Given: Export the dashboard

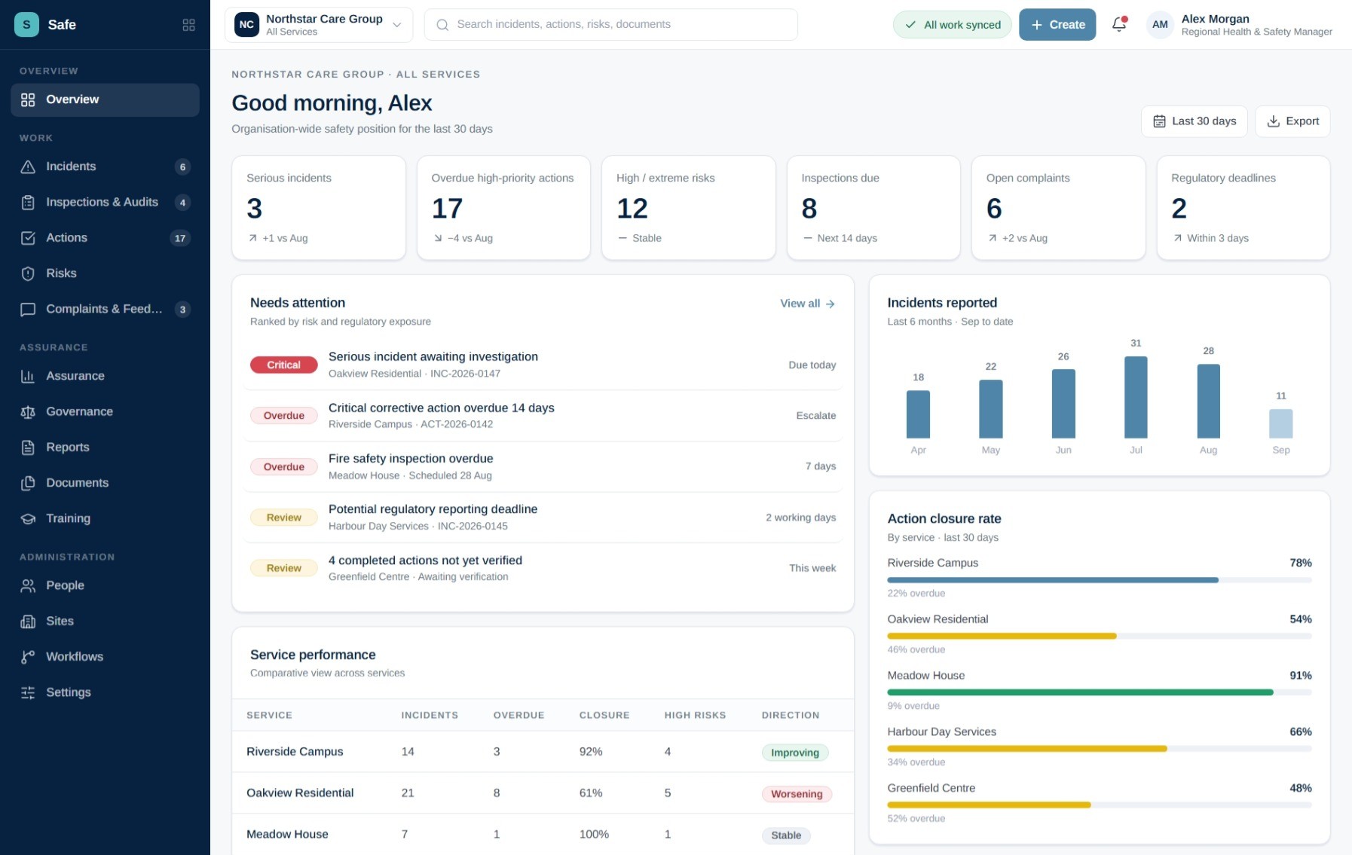Looking at the screenshot, I should coord(1292,121).
